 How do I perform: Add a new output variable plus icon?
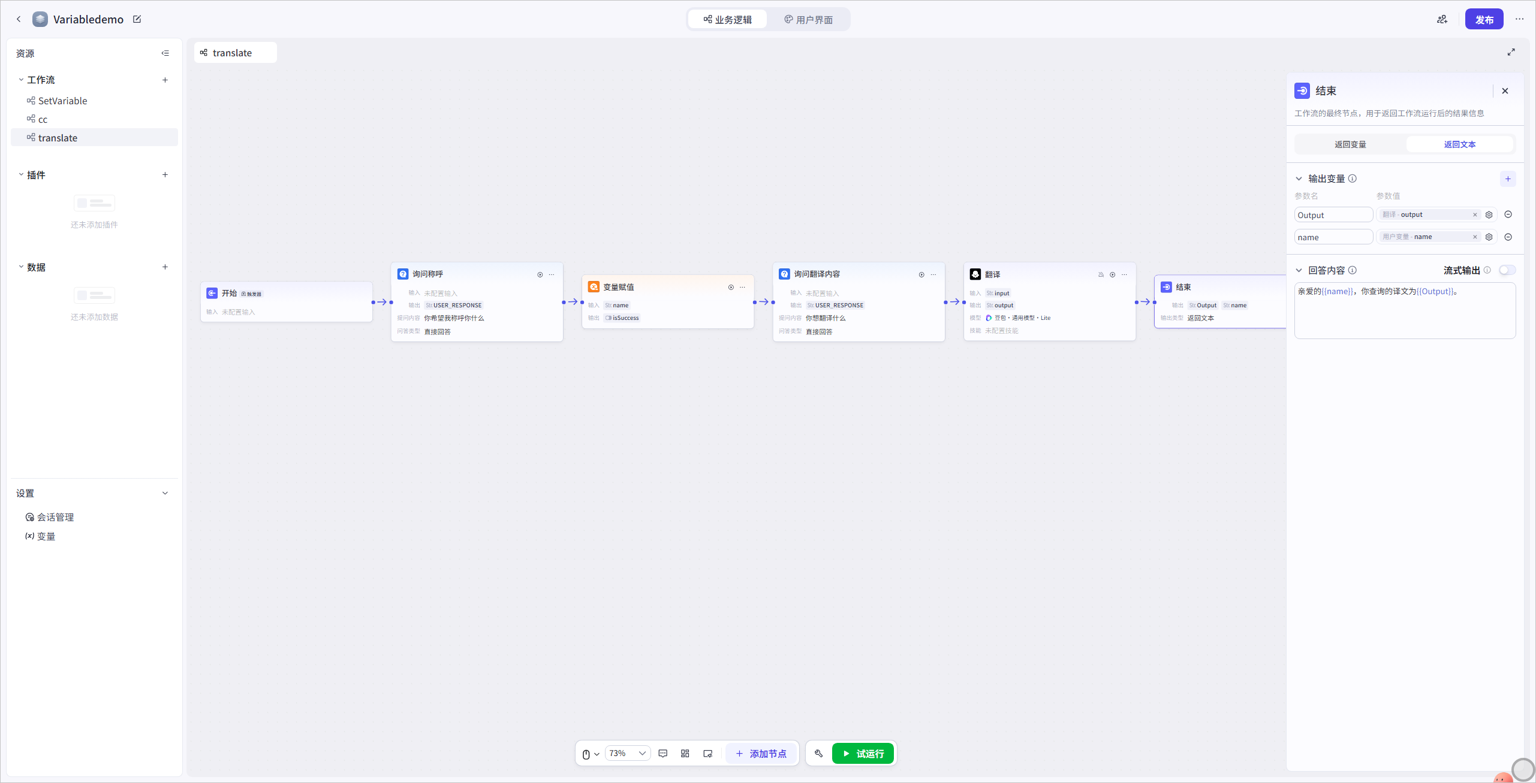coord(1508,179)
